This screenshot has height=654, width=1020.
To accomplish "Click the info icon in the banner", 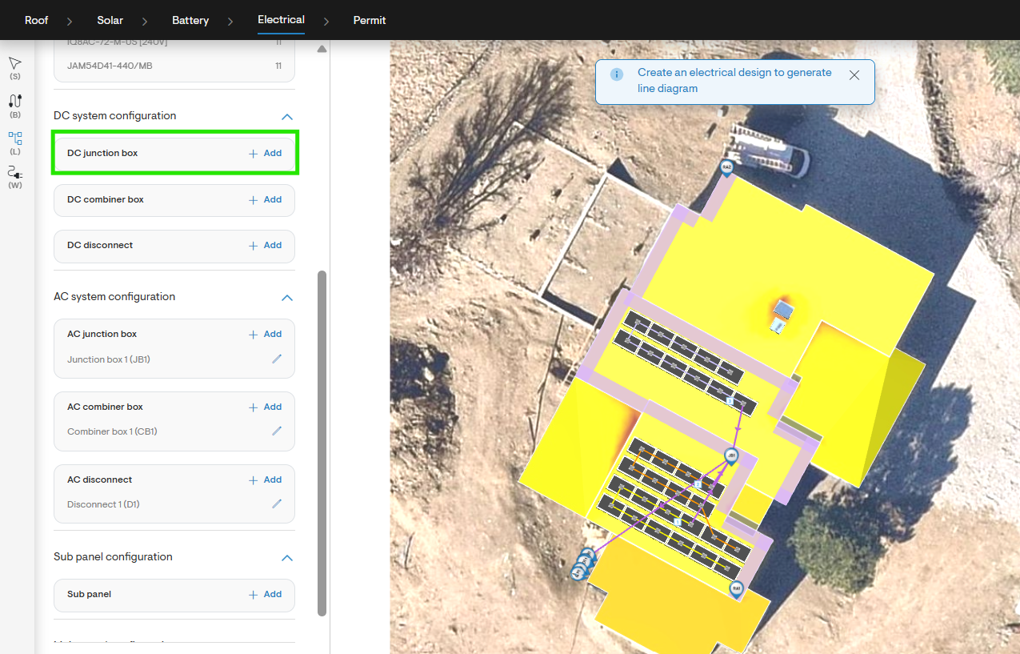I will click(617, 74).
